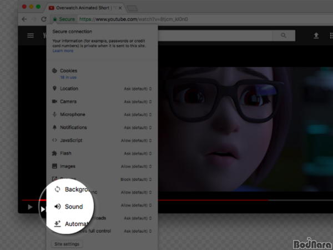Open the Location permission dropdown
This screenshot has width=333, height=250.
138,89
